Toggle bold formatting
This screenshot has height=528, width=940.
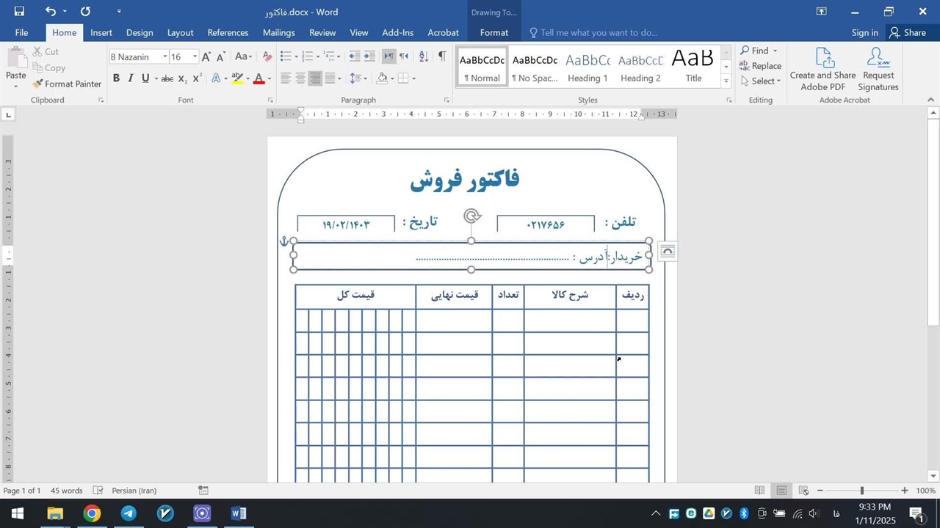116,78
